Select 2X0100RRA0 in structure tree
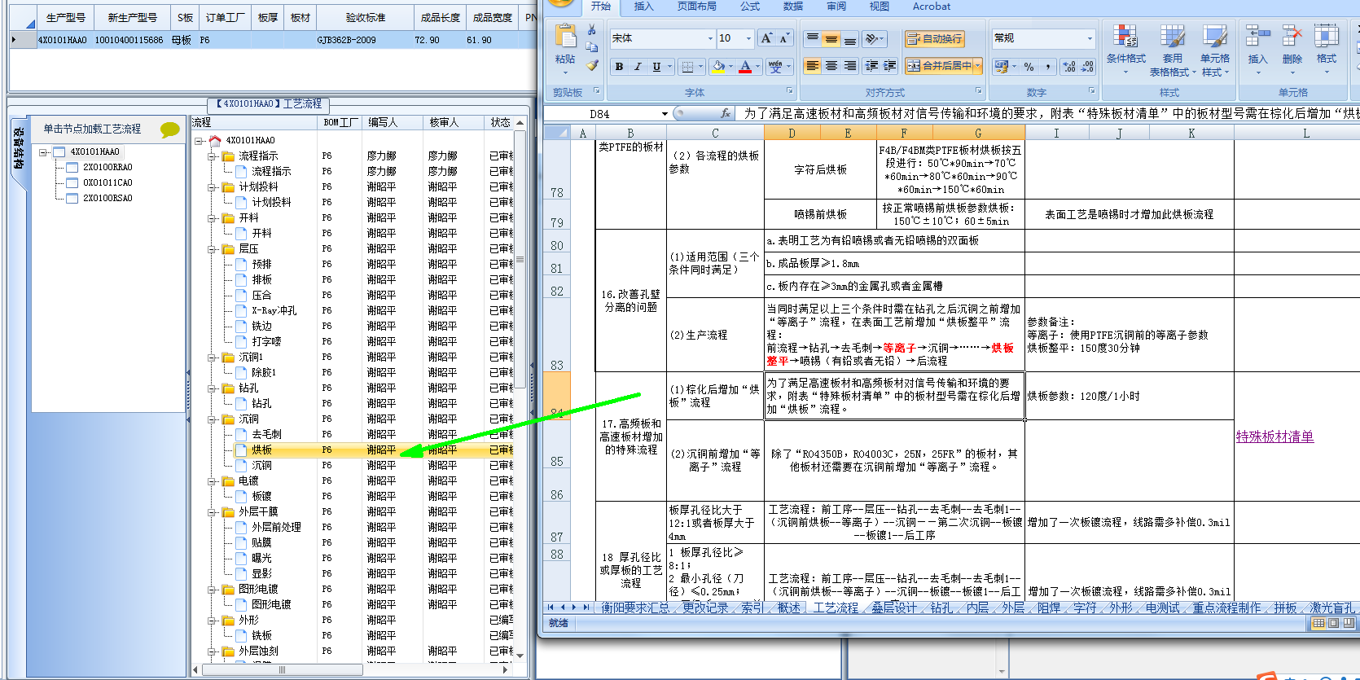This screenshot has width=1360, height=680. tap(107, 167)
